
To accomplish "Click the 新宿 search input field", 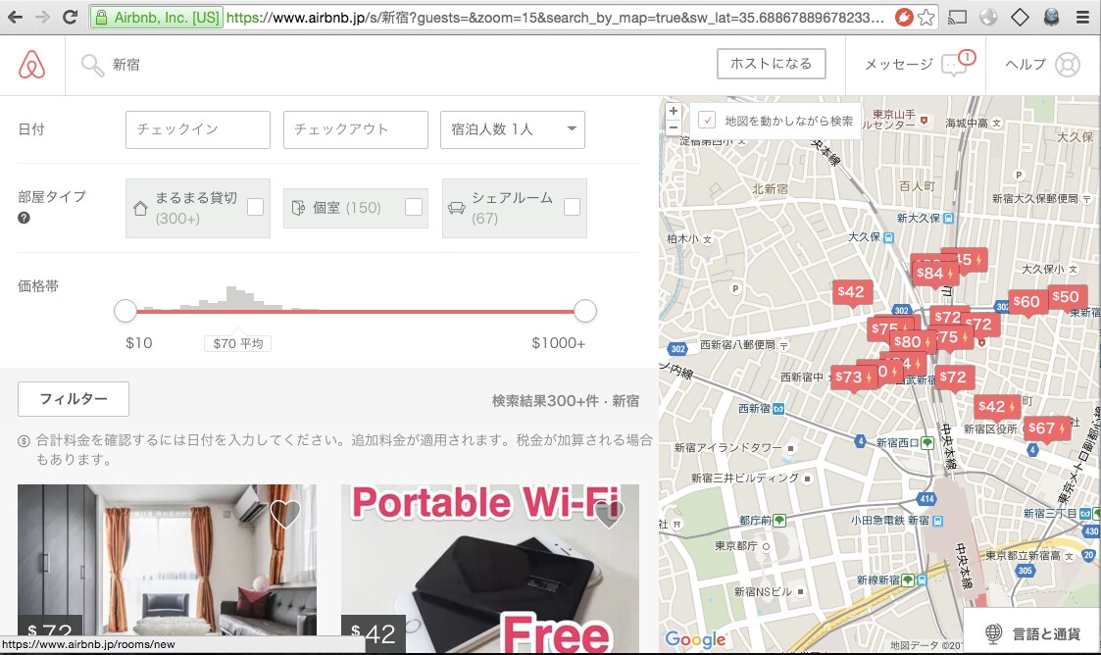I will (x=386, y=66).
